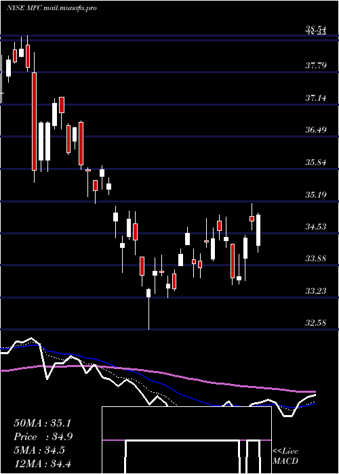The height and width of the screenshot is (474, 339).
Task: Click the 'Price : 34.9' readout
Action: pyautogui.click(x=43, y=437)
